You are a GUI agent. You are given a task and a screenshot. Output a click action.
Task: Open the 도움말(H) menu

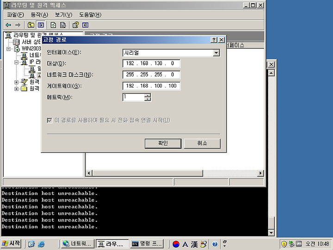(90, 15)
